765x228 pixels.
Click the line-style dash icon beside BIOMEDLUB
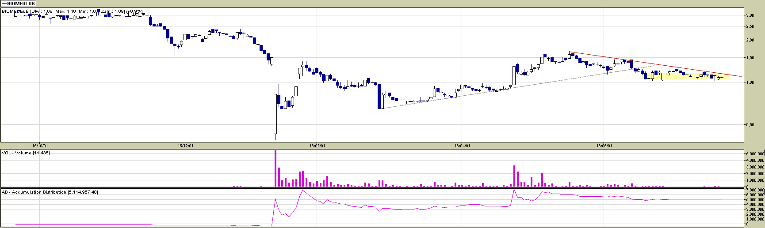4,4
